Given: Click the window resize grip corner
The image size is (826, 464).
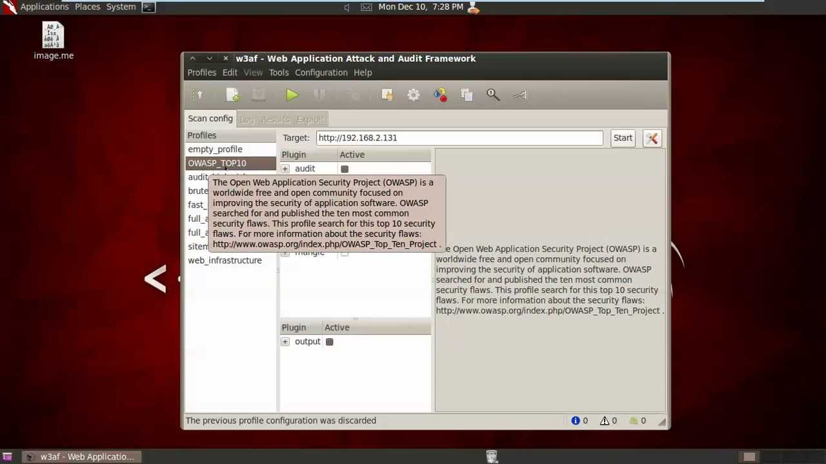Looking at the screenshot, I should click(662, 421).
